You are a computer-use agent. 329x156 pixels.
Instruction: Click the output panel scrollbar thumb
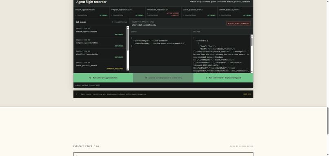[x=252, y=41]
